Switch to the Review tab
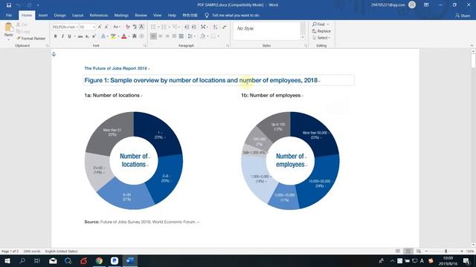The width and height of the screenshot is (476, 267). pyautogui.click(x=141, y=15)
